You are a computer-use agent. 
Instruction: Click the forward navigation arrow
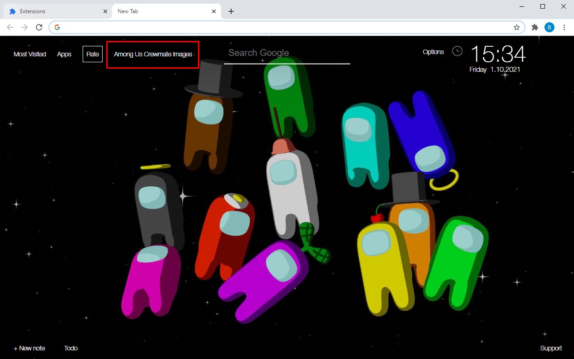click(x=25, y=27)
